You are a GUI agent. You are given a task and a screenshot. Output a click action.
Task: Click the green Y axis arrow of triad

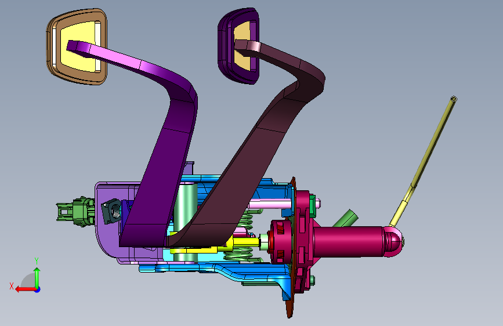point(37,277)
